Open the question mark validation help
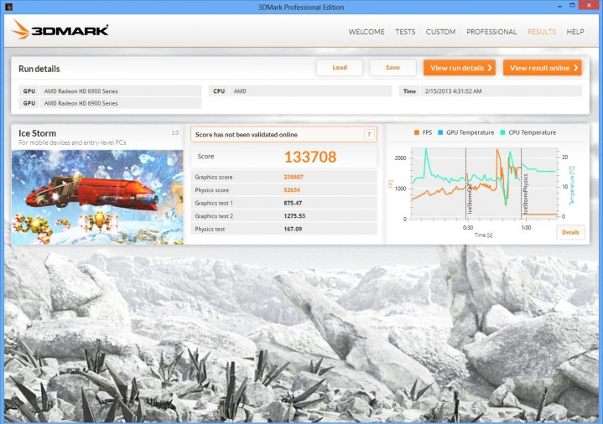 pyautogui.click(x=369, y=134)
